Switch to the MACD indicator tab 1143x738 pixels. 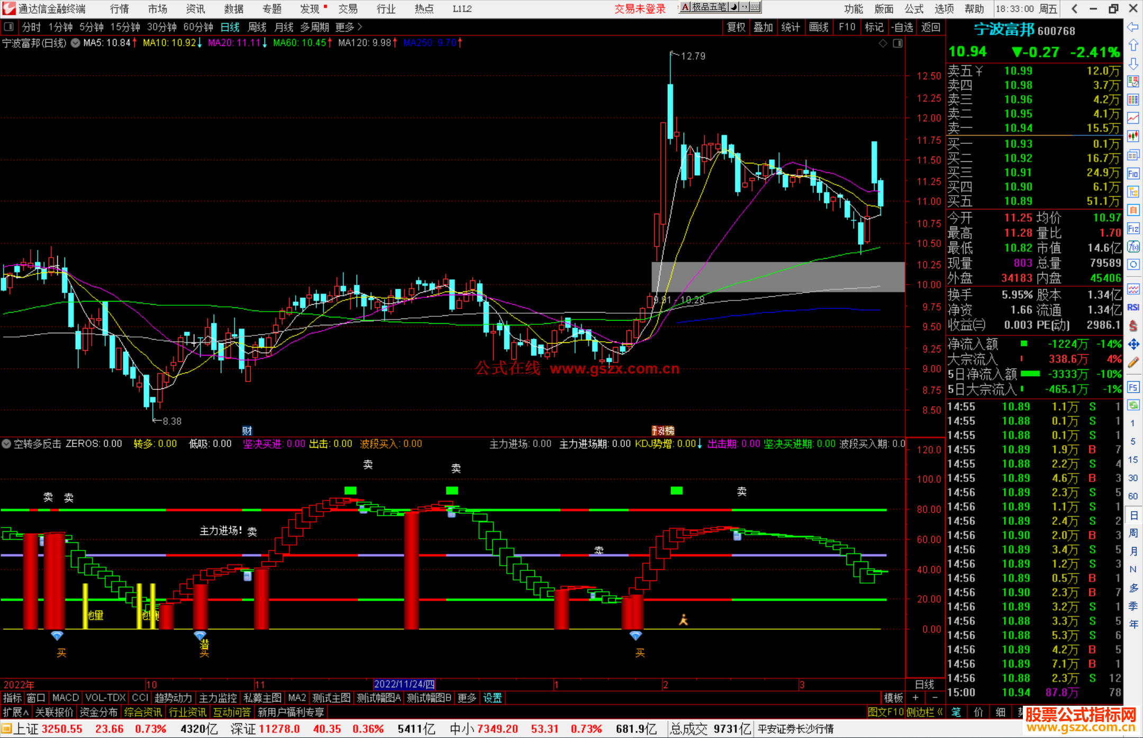(x=66, y=698)
